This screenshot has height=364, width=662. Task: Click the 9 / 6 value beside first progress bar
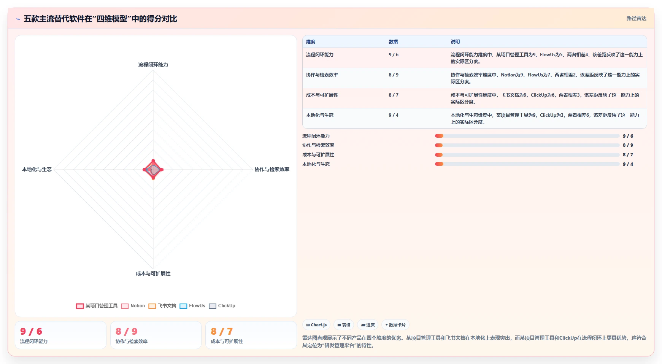[x=628, y=136]
